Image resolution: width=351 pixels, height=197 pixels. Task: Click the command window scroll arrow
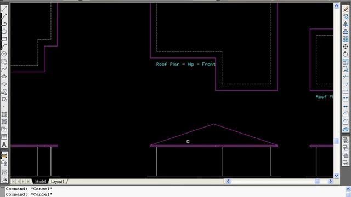pyautogui.click(x=348, y=189)
